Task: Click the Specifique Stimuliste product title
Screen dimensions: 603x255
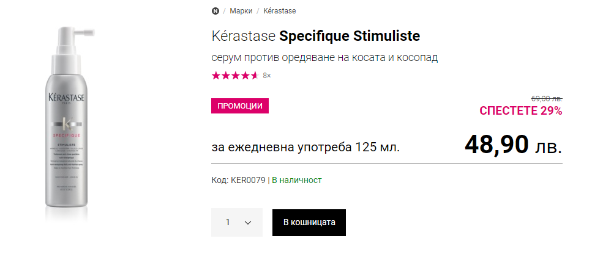Action: [350, 35]
